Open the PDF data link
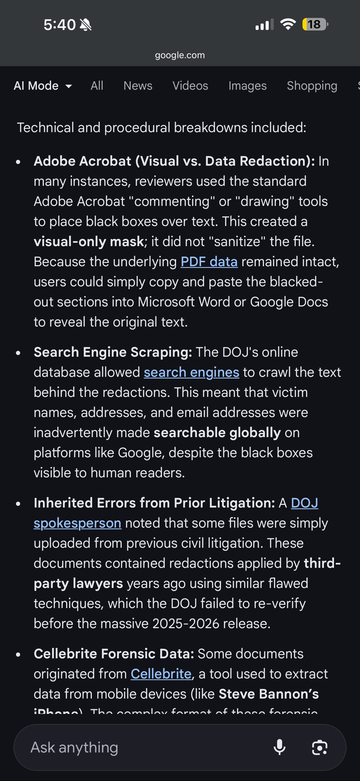 pyautogui.click(x=209, y=262)
